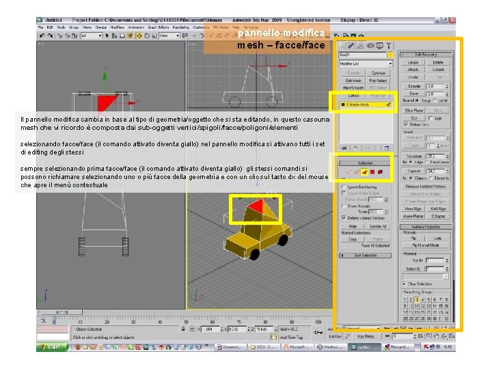This screenshot has height=369, width=492.
Task: Toggle Ignore Backfacing checkbox
Action: (x=344, y=187)
